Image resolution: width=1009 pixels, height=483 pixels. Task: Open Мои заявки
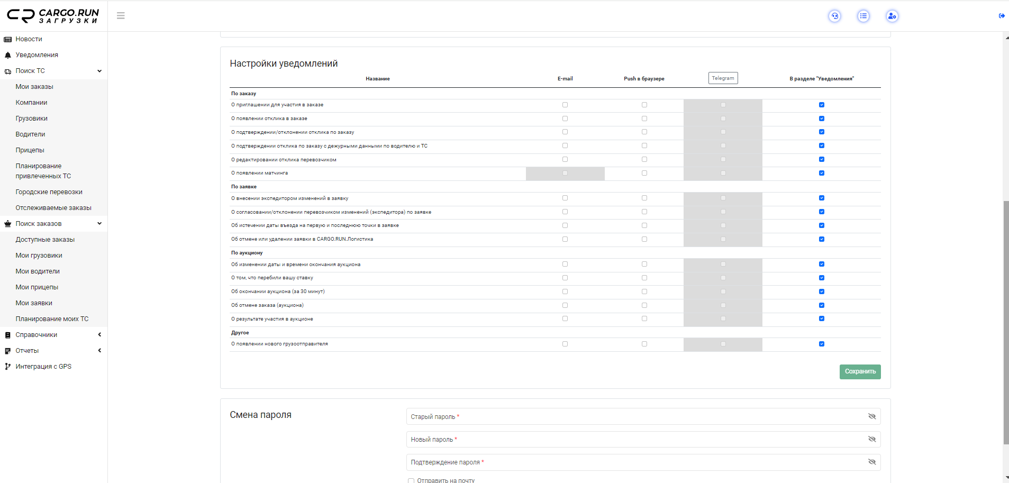[x=34, y=303]
